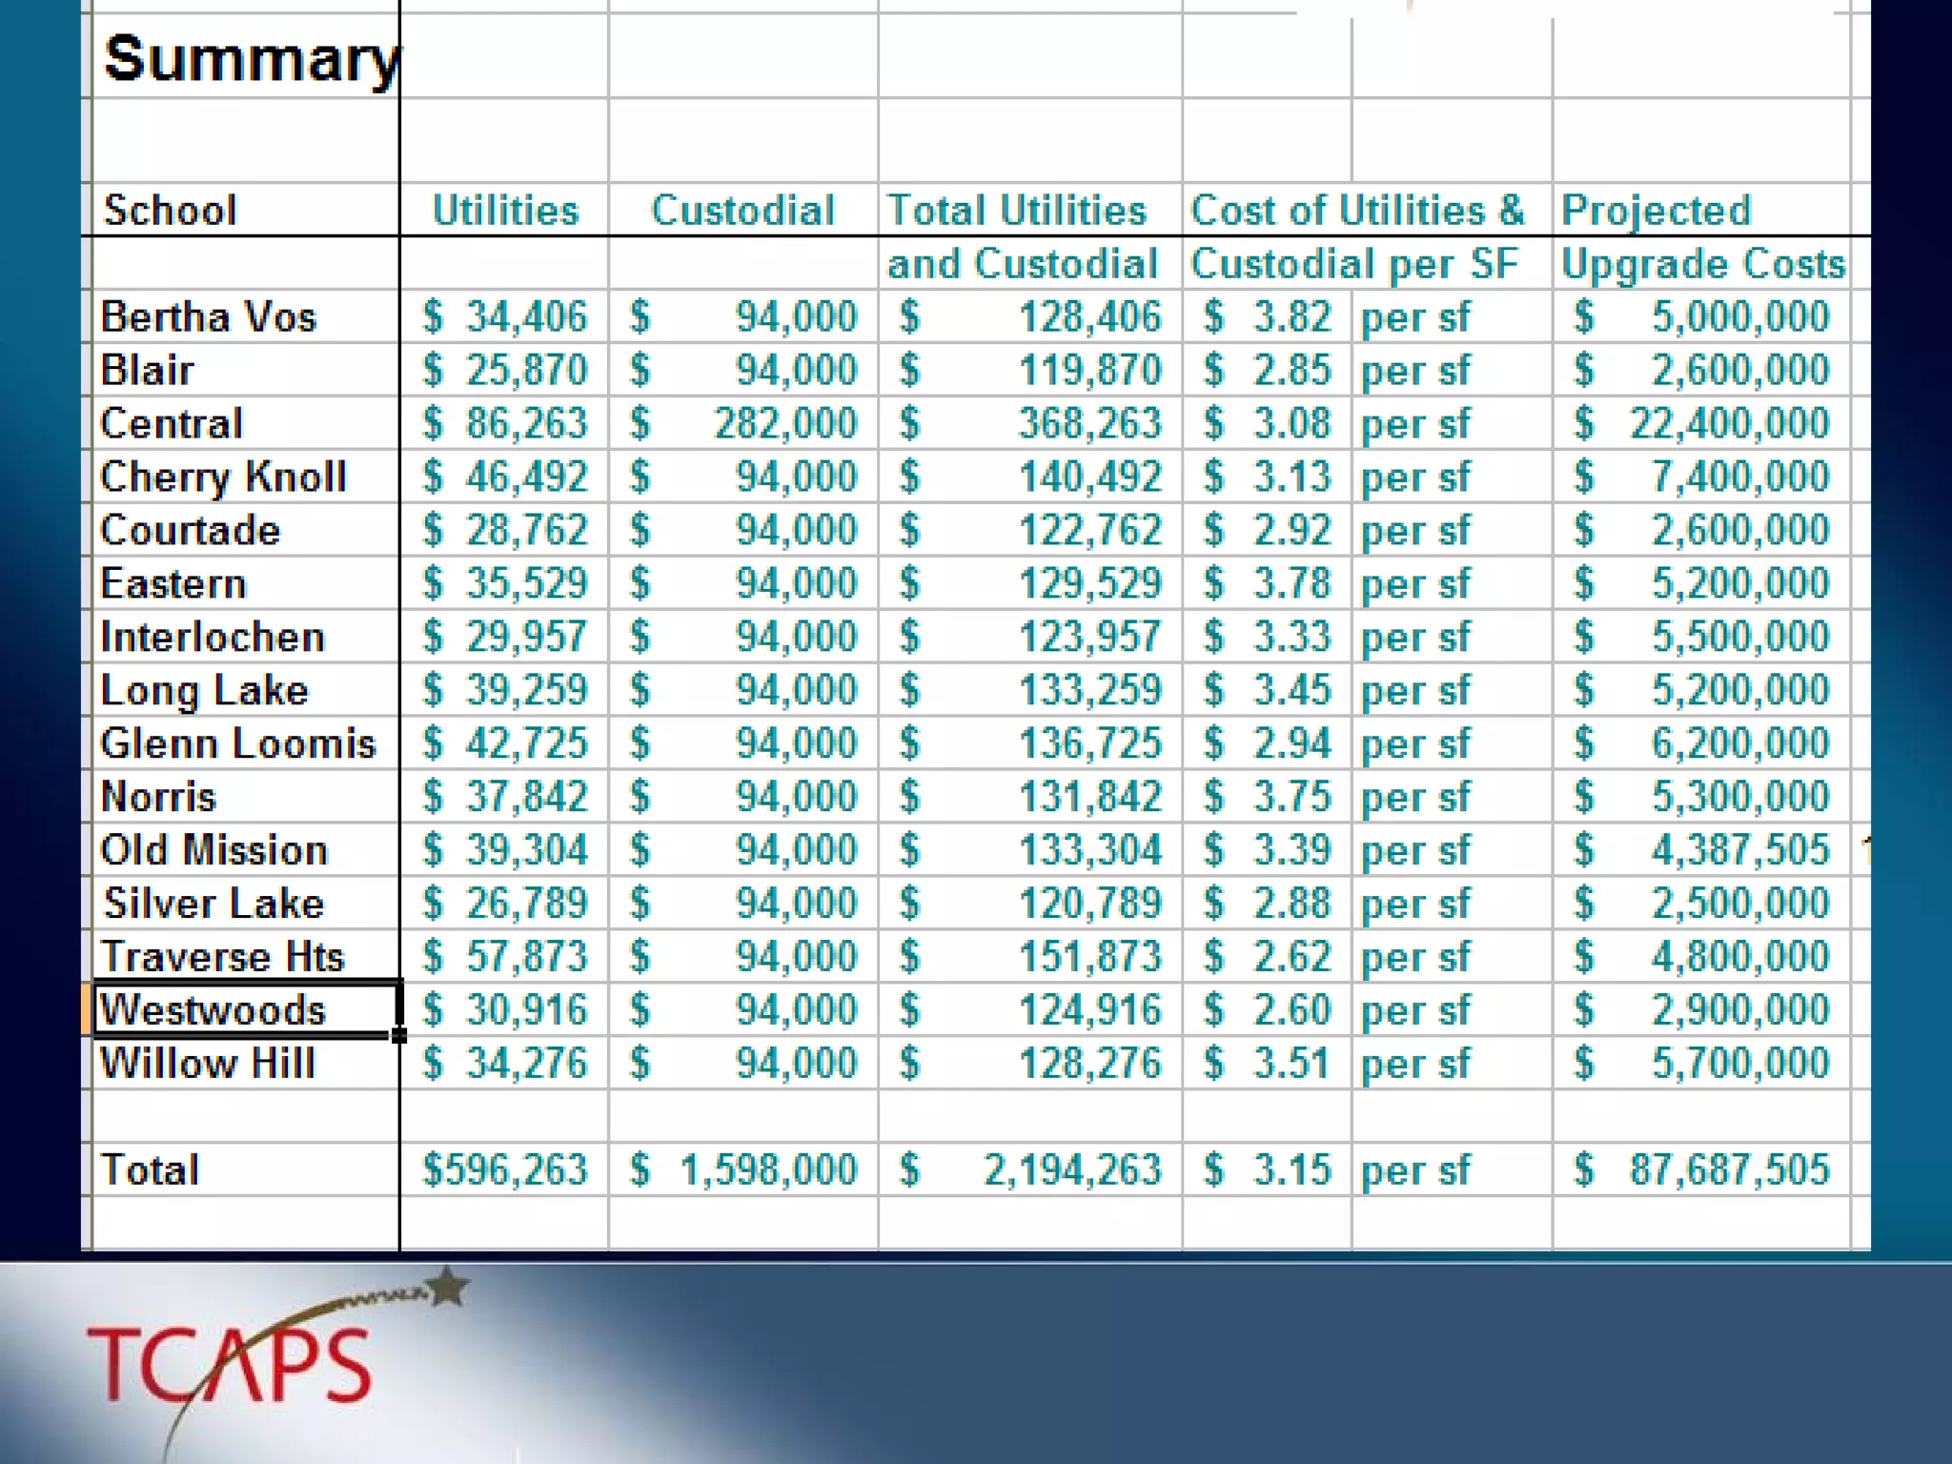Click total projected cost $87,687,505
1952x1464 pixels.
tap(1728, 1169)
